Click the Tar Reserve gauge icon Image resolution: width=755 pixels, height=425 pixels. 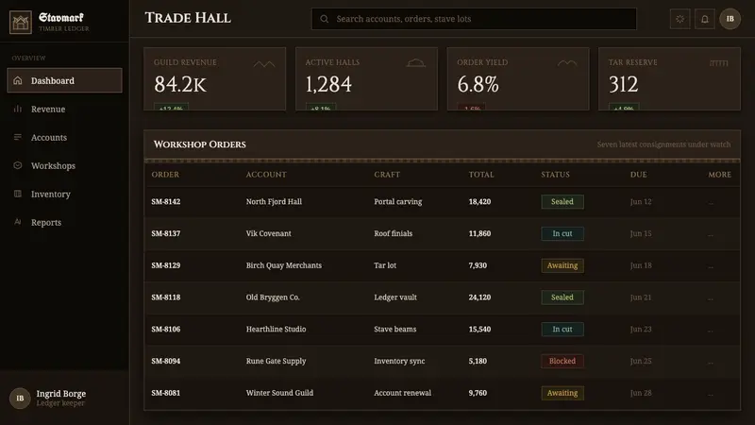point(719,63)
